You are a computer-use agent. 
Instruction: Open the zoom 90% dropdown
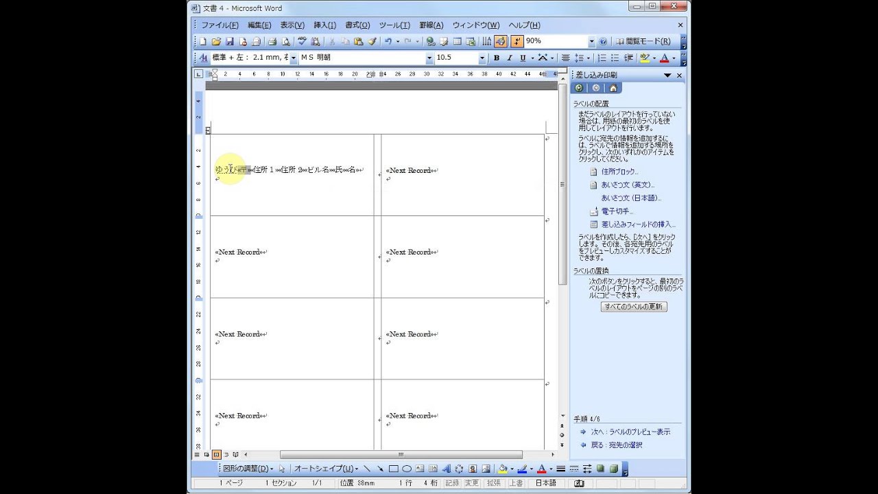tap(591, 42)
